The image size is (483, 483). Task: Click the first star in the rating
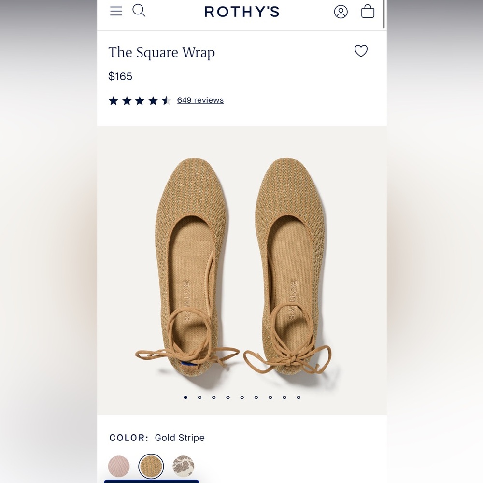tap(112, 100)
